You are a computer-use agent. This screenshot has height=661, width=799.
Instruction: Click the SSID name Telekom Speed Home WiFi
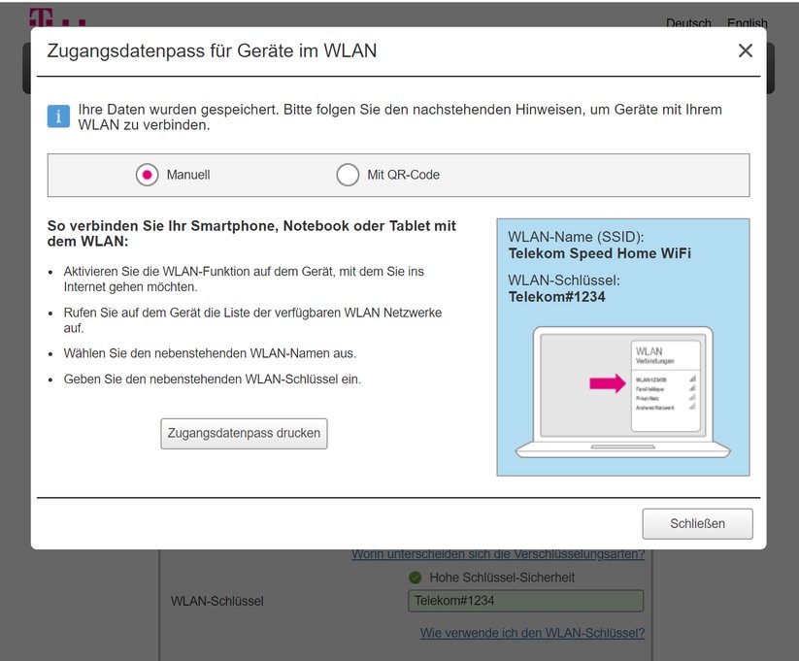click(599, 254)
